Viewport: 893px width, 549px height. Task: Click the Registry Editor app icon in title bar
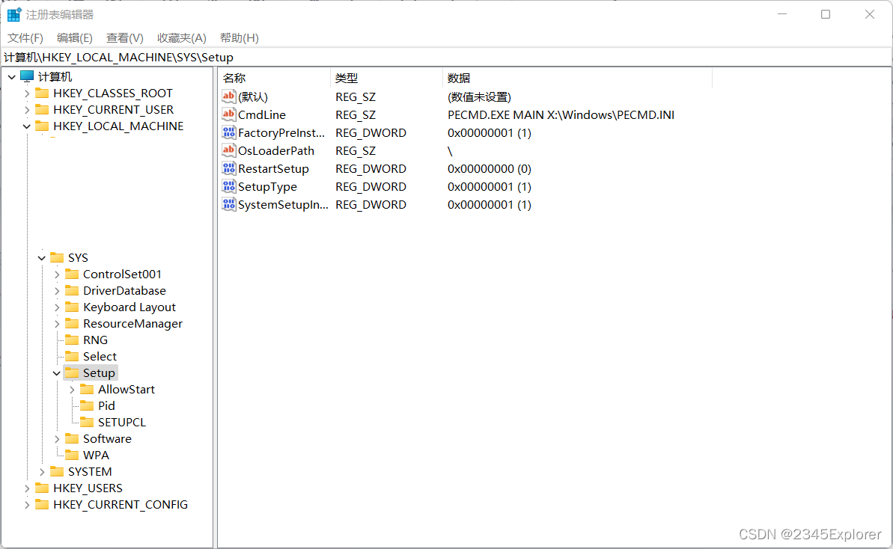14,14
